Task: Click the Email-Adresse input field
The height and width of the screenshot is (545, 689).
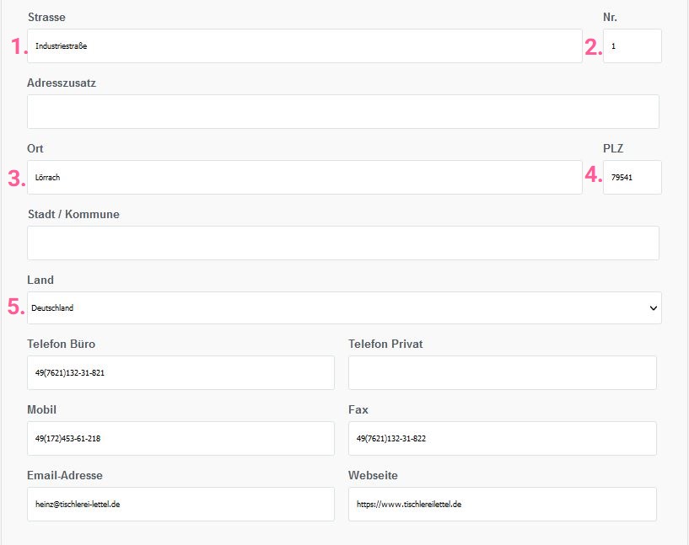Action: pyautogui.click(x=180, y=505)
